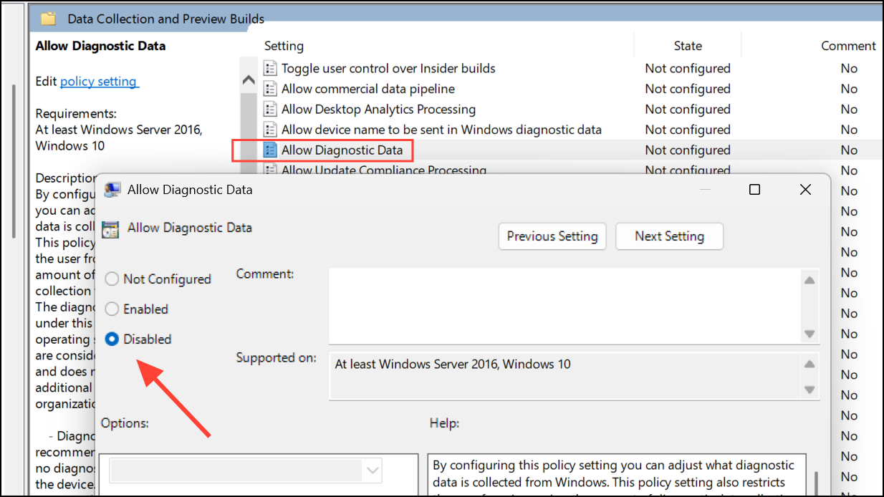Screen dimensions: 884x497
Task: Click the policy icon next to dialog heading
Action: coord(110,229)
